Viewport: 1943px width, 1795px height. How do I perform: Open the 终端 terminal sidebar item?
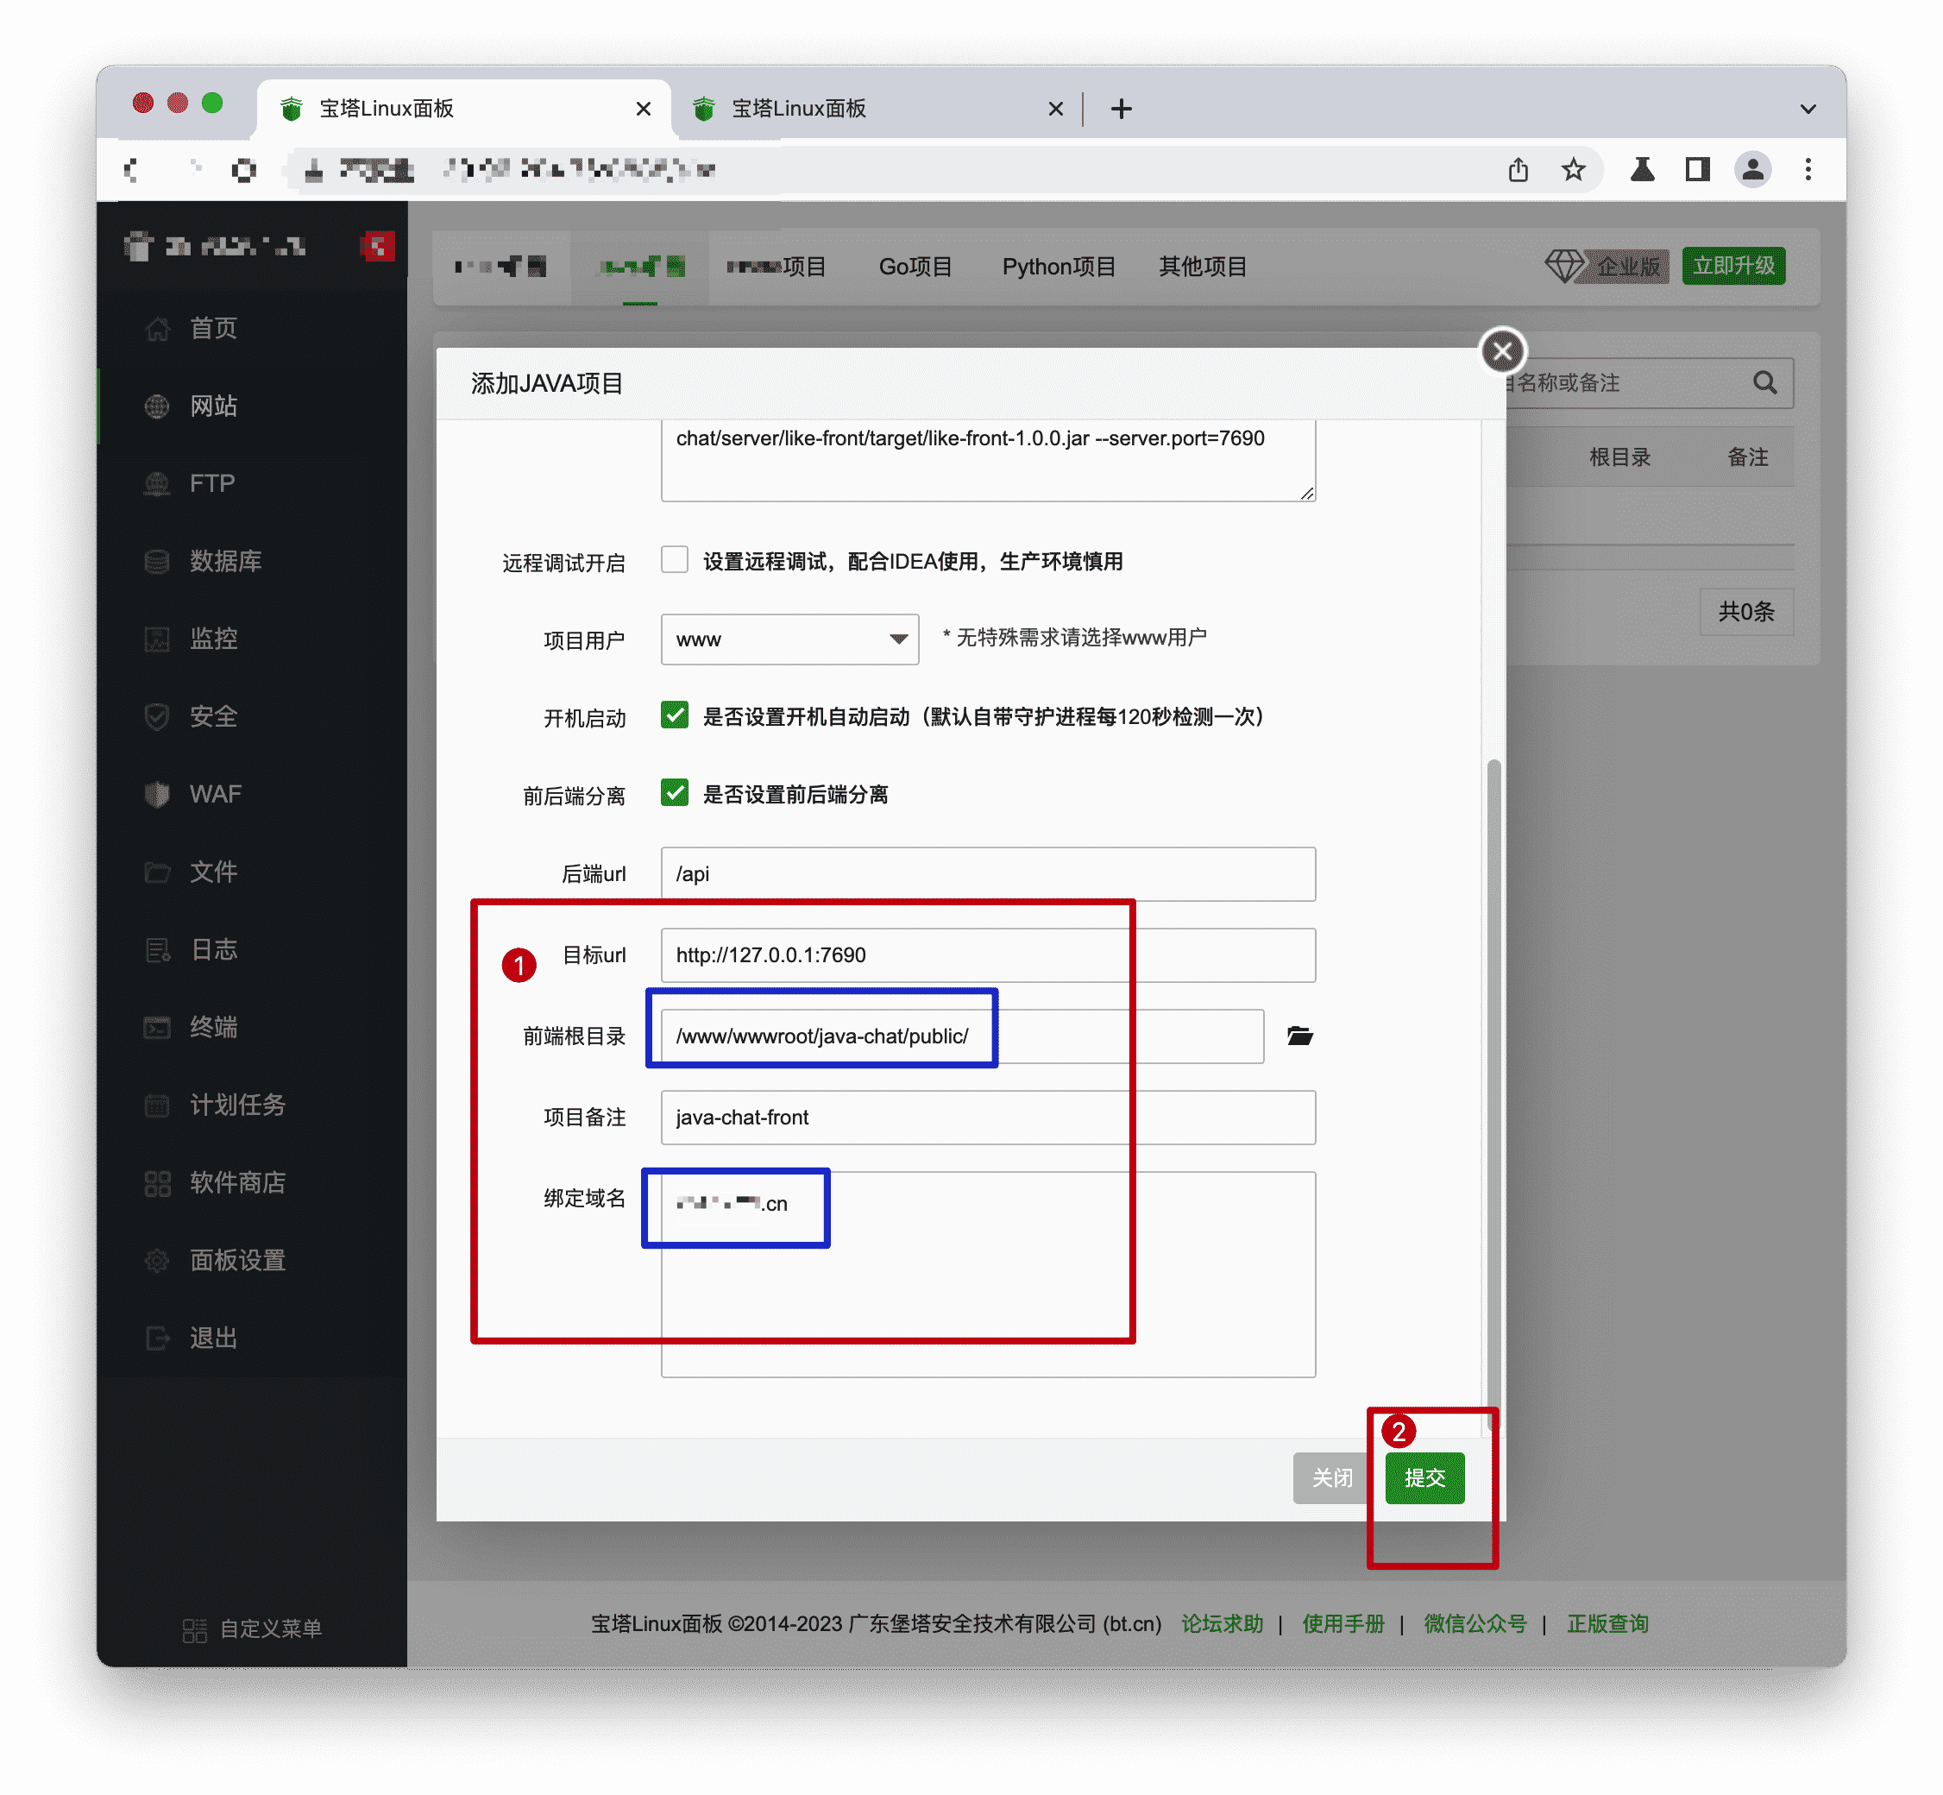pyautogui.click(x=212, y=1027)
